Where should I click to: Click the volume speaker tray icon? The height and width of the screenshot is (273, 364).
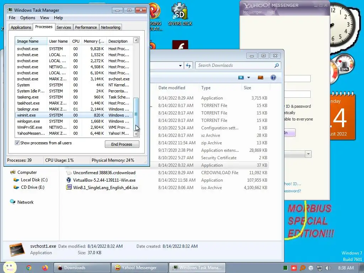coord(328,268)
